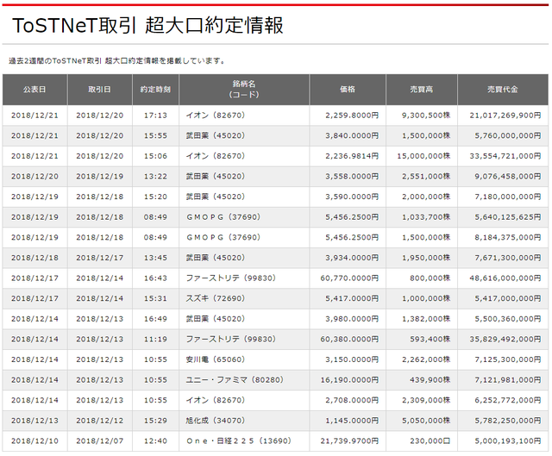
Task: Click the price 3,590.0000円
Action: (x=352, y=197)
